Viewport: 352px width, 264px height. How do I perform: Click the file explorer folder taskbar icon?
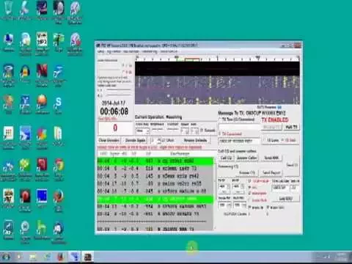(32, 257)
